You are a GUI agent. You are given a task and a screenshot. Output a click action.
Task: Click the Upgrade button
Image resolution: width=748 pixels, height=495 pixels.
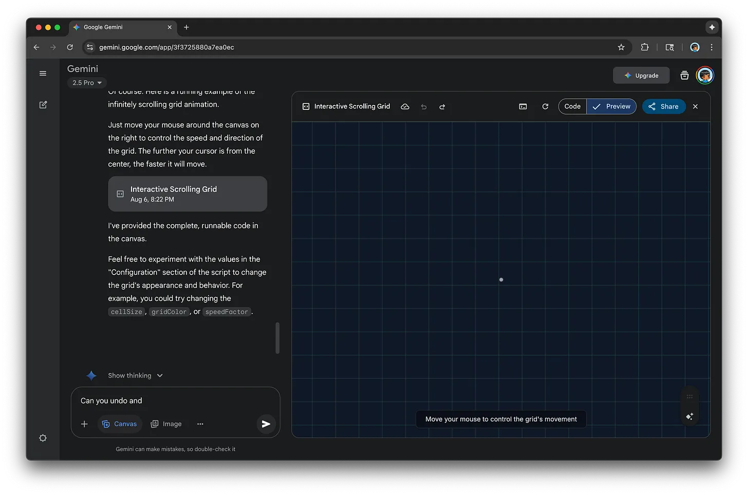point(641,76)
